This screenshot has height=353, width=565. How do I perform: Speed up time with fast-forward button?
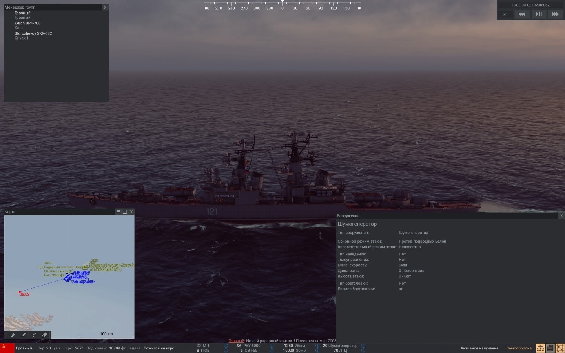pos(555,14)
